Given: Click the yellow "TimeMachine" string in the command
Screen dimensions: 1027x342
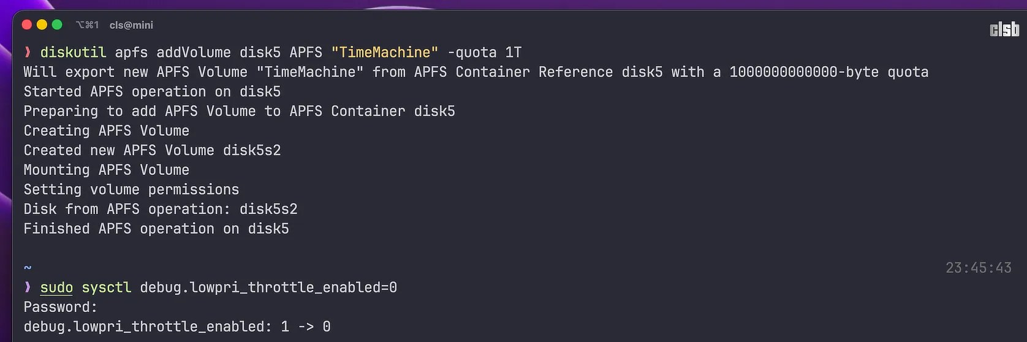Looking at the screenshot, I should coord(384,53).
